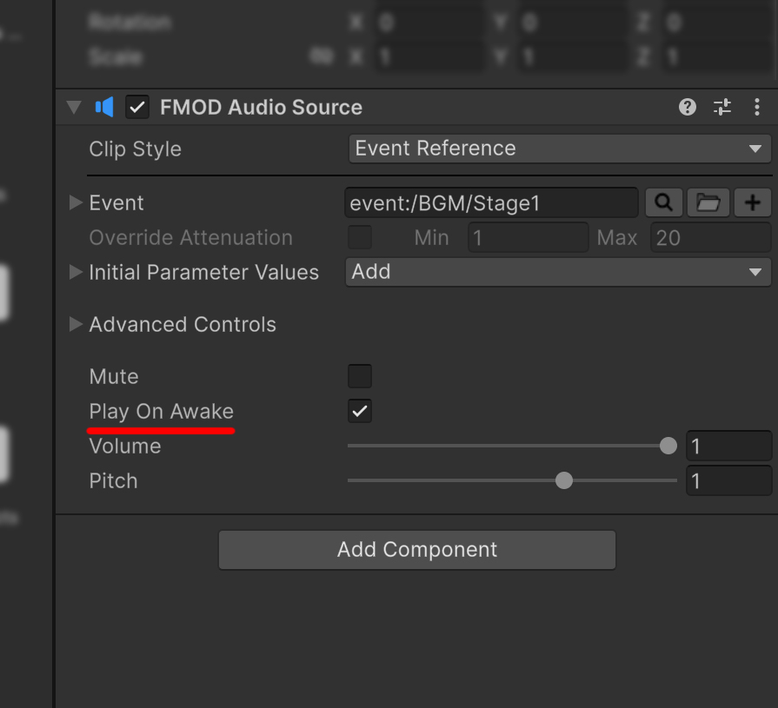Click the Override Attenuation label
The width and height of the screenshot is (778, 708).
pyautogui.click(x=190, y=237)
